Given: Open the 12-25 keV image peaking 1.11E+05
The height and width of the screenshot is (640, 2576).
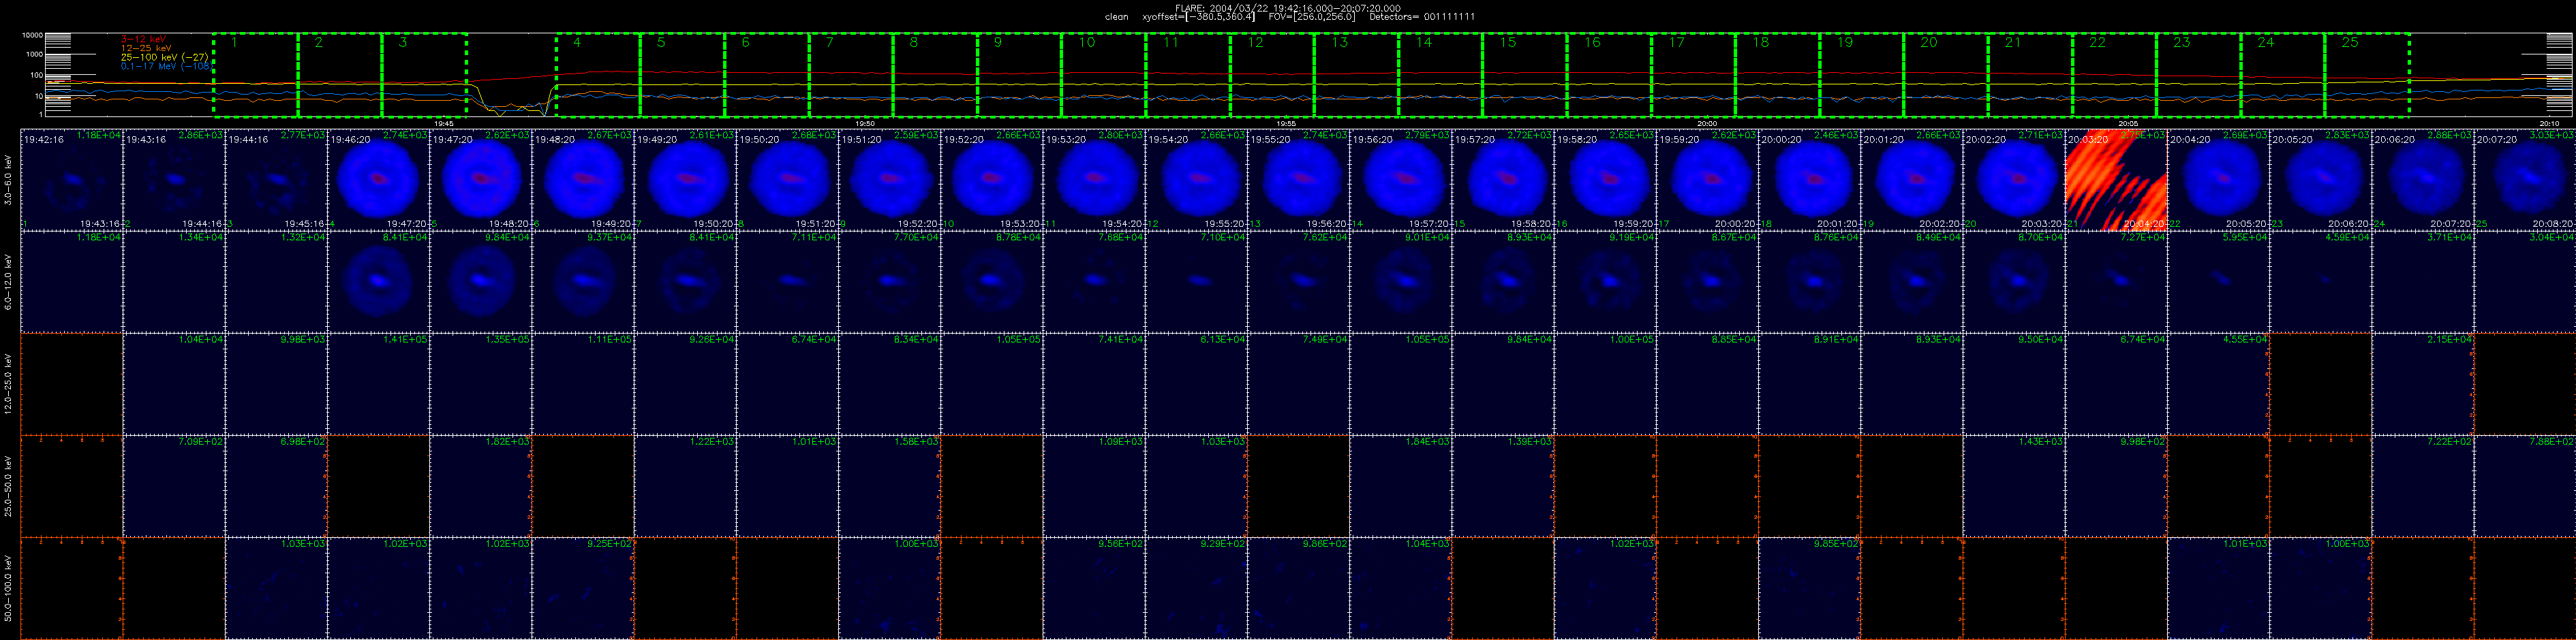Looking at the screenshot, I should (x=583, y=385).
